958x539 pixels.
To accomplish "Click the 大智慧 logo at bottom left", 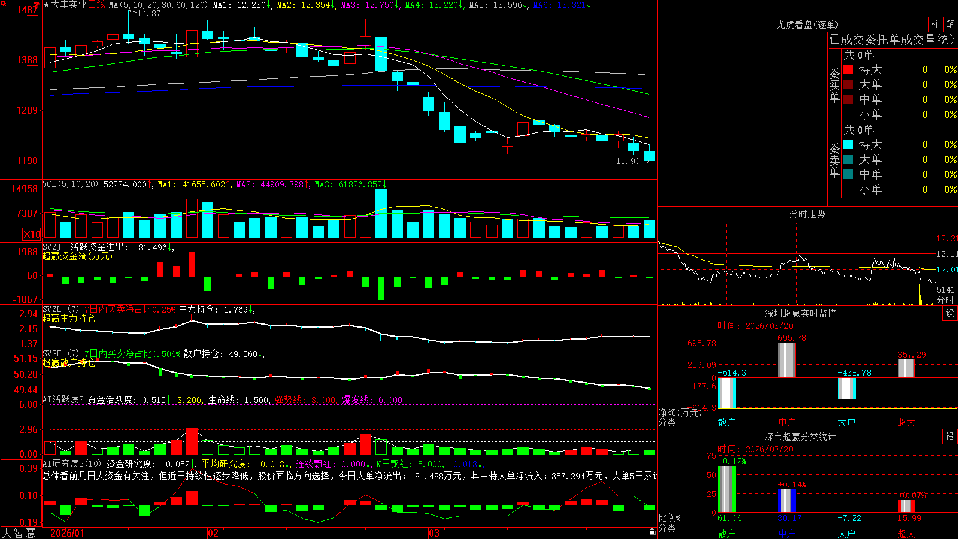I will coord(19,533).
